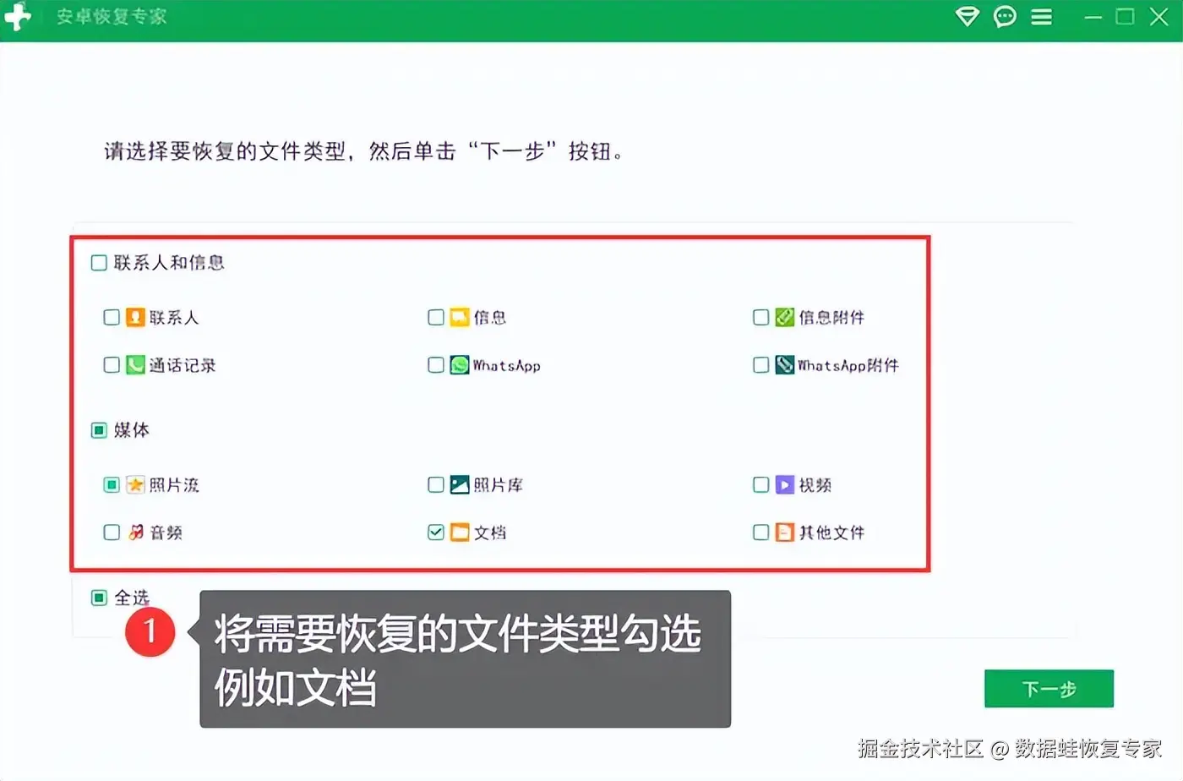1183x781 pixels.
Task: Click the 媒体 label text
Action: (x=132, y=430)
